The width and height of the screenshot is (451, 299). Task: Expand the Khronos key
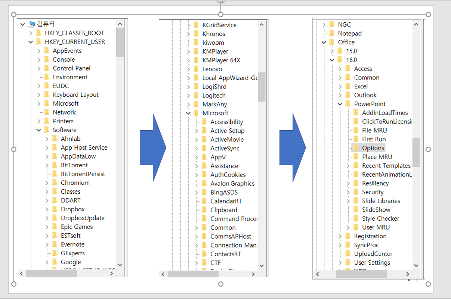[x=189, y=34]
